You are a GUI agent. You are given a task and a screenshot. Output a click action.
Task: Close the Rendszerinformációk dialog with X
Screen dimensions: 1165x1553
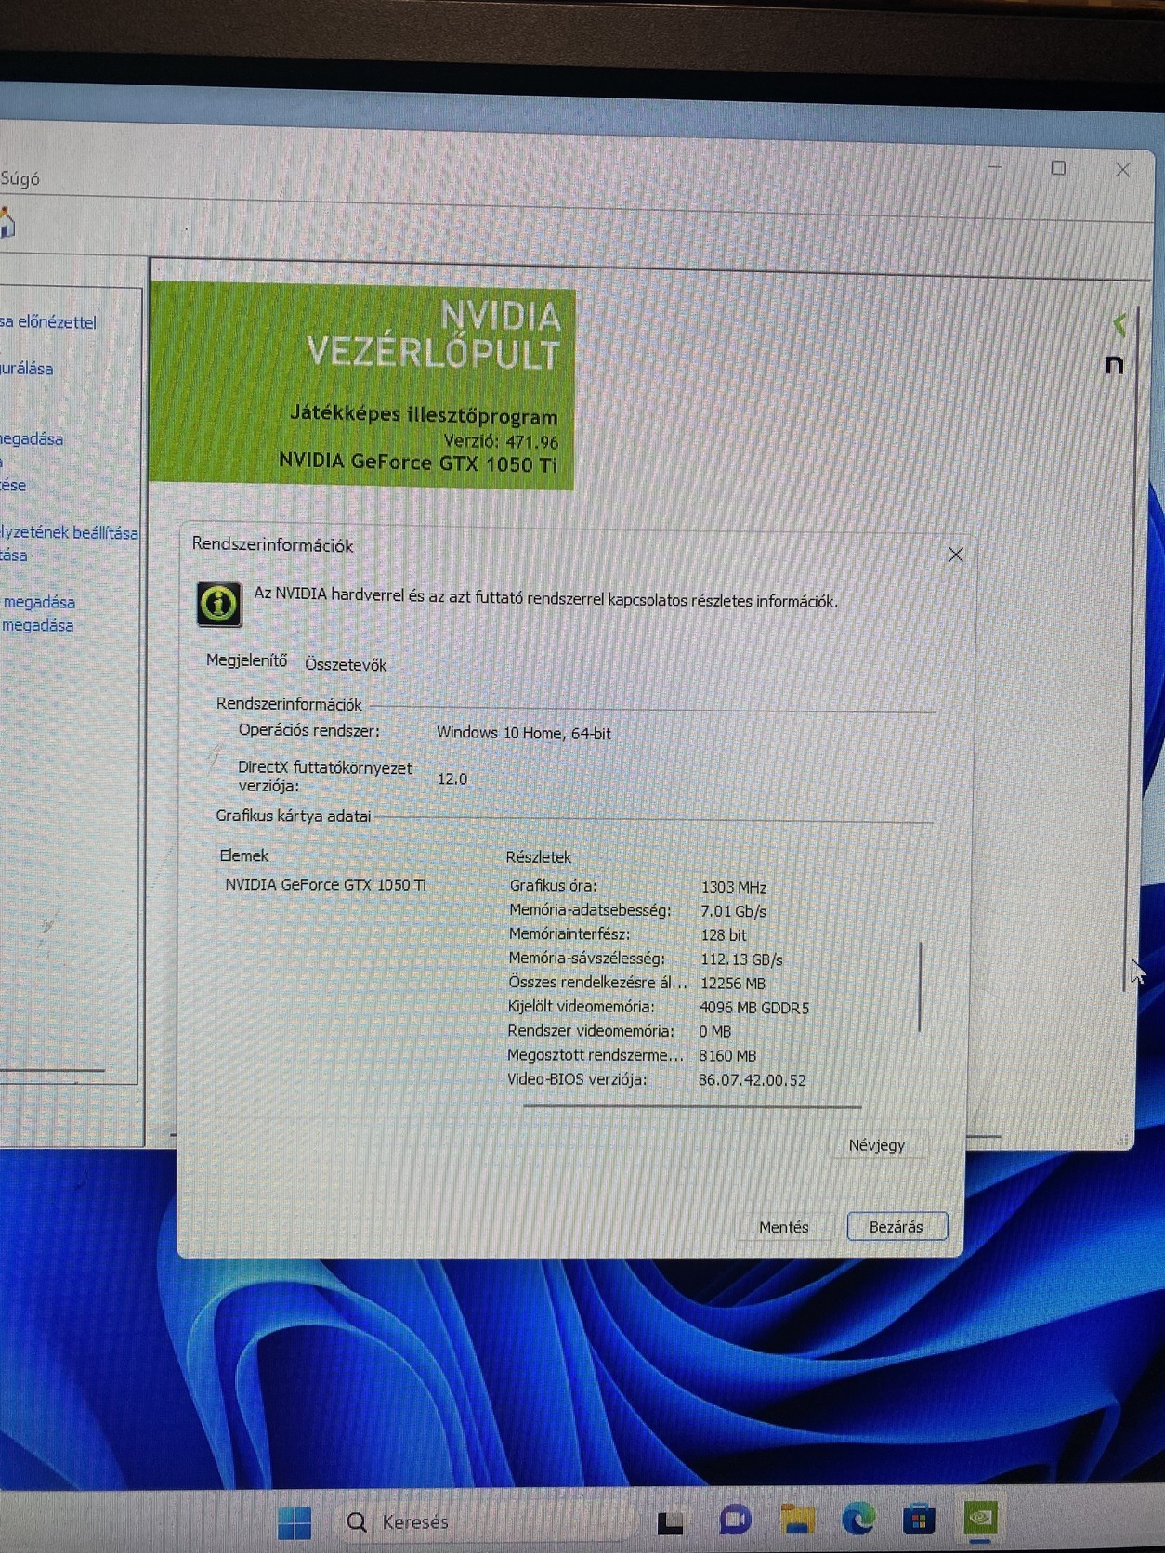(x=955, y=555)
